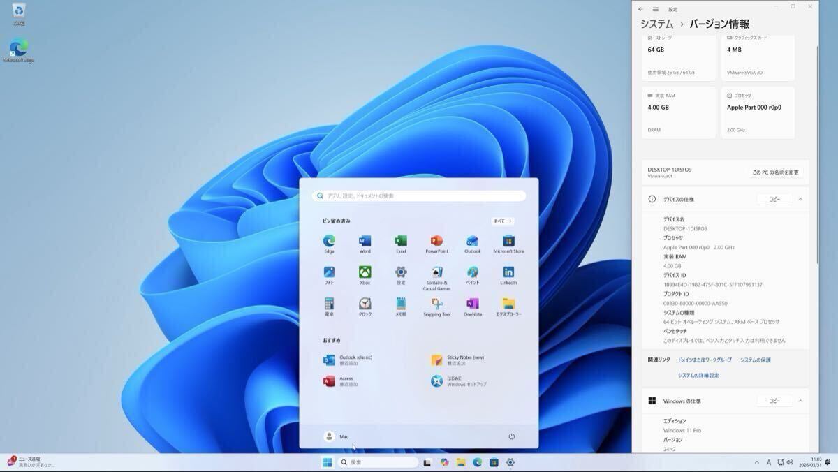Click この PC の名前を変更 button

point(775,172)
